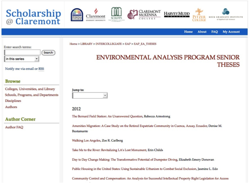Click the search terms input field
The image size is (250, 183).
point(22,52)
